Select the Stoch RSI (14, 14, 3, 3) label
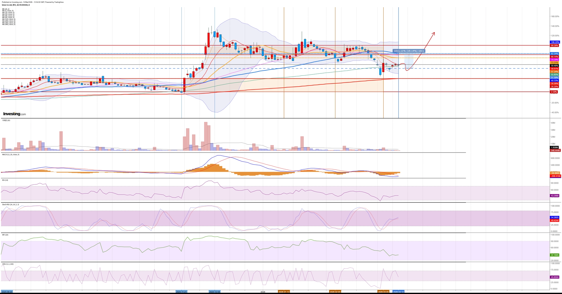The width and height of the screenshot is (562, 294). pos(10,204)
